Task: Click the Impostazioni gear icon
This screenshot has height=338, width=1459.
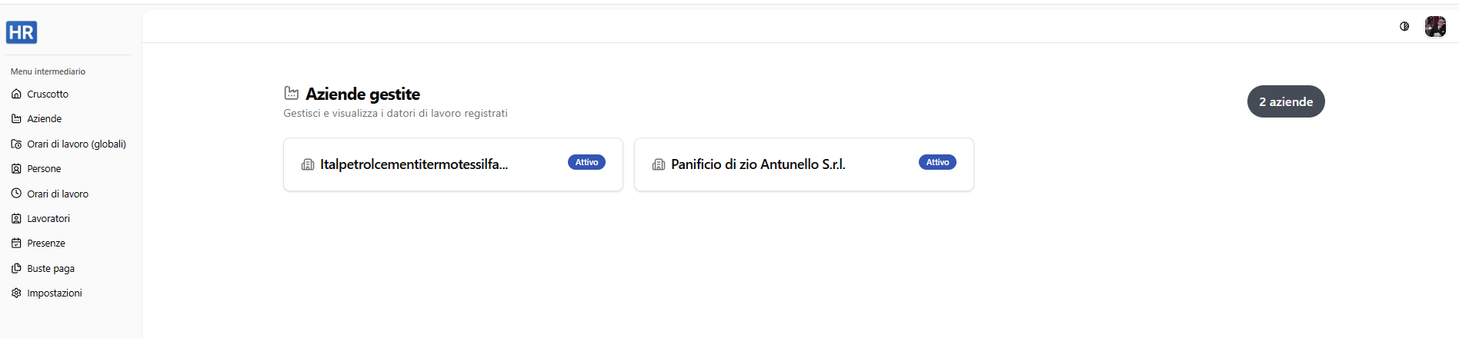Action: pos(16,293)
